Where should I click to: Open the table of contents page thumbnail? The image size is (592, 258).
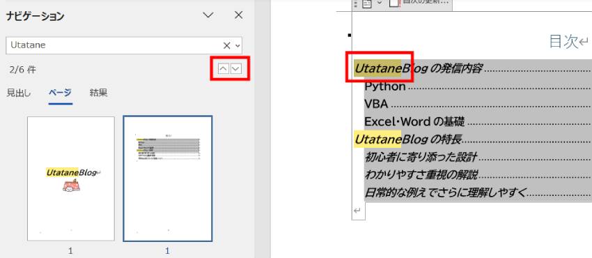(168, 179)
